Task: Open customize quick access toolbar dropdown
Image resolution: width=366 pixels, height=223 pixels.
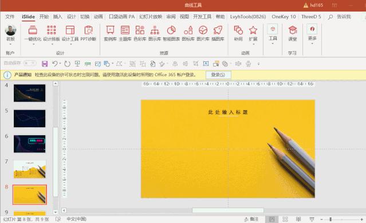Action: click(x=258, y=64)
